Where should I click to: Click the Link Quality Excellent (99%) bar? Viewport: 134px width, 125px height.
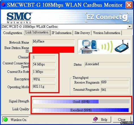(81, 110)
